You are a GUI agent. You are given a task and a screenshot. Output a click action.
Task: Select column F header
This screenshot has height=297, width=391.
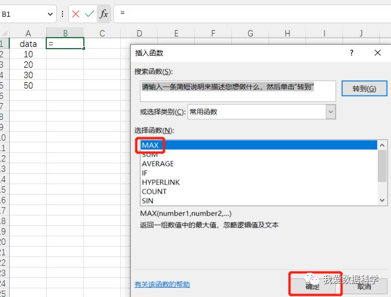[x=213, y=33]
